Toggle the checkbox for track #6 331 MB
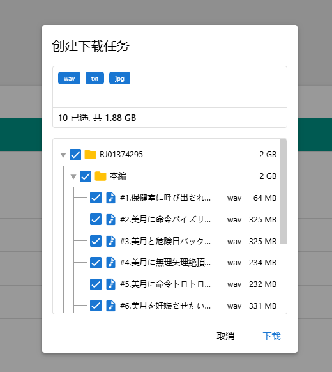The width and height of the screenshot is (332, 372). coord(96,306)
